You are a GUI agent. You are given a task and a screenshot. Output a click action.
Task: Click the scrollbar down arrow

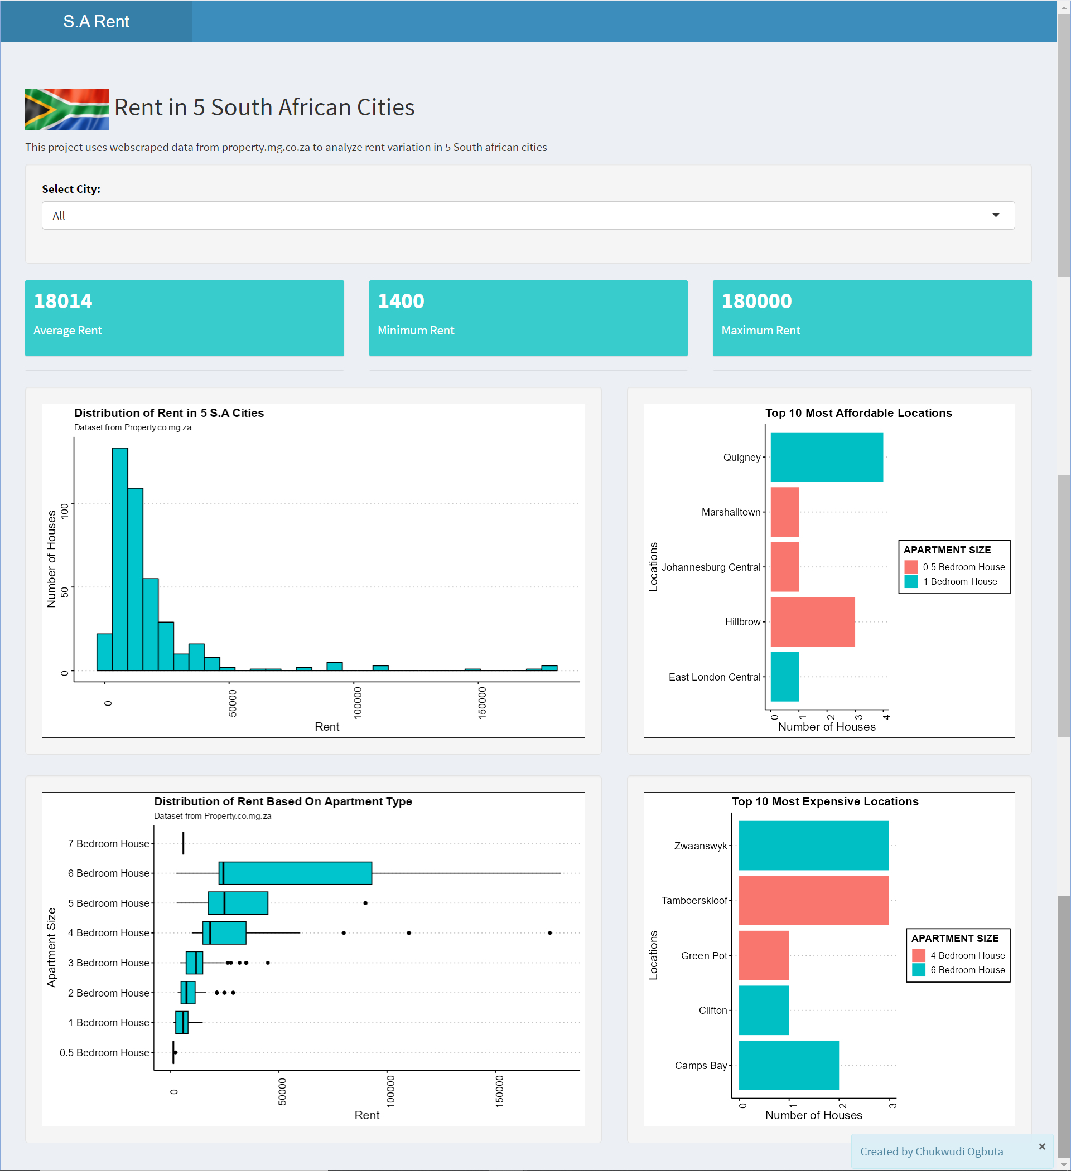point(1063,1165)
